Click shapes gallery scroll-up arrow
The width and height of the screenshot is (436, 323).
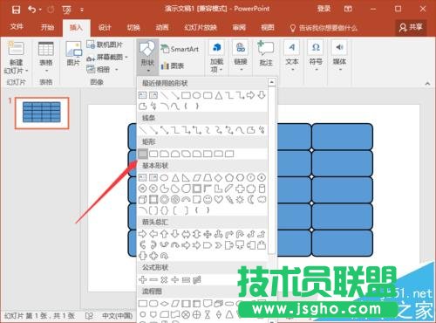[271, 82]
